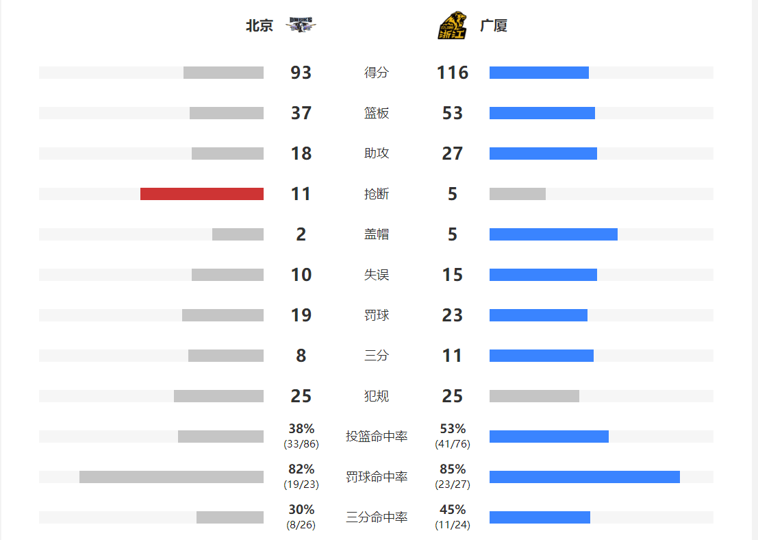
Task: Click the Zhejiang Guangsha lion logo
Action: click(452, 25)
